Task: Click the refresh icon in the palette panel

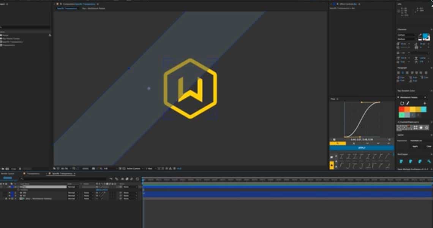Action: click(402, 103)
